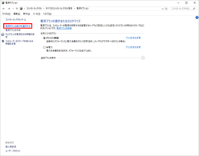Maximize the 電源オプション window
This screenshot has width=199, height=156.
[186, 3]
